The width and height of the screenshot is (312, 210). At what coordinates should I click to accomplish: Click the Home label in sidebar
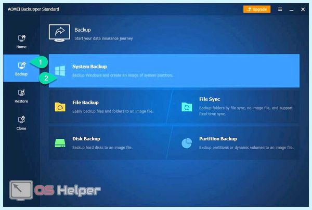coord(21,47)
